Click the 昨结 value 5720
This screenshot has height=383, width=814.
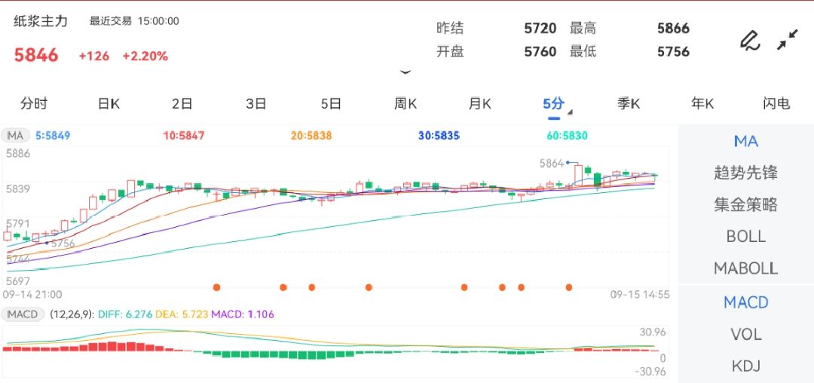point(540,28)
